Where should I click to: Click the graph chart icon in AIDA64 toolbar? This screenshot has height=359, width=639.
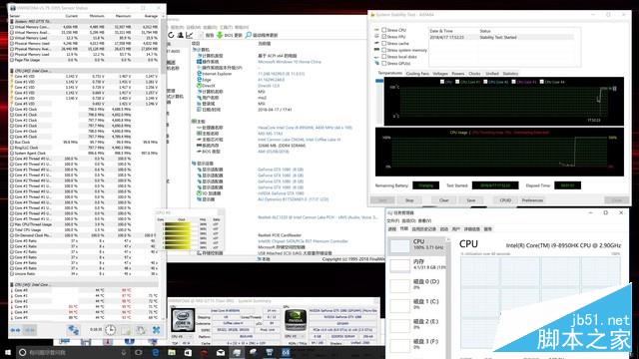tap(189, 36)
